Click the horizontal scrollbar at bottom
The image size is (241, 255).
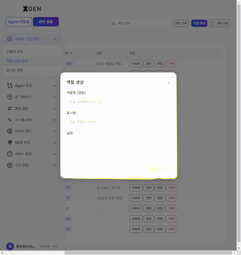point(148,253)
